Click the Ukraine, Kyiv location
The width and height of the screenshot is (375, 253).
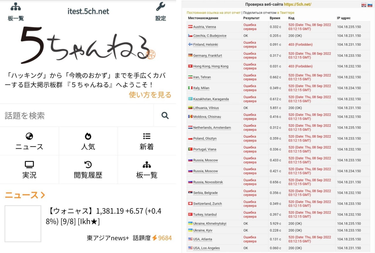click(203, 230)
